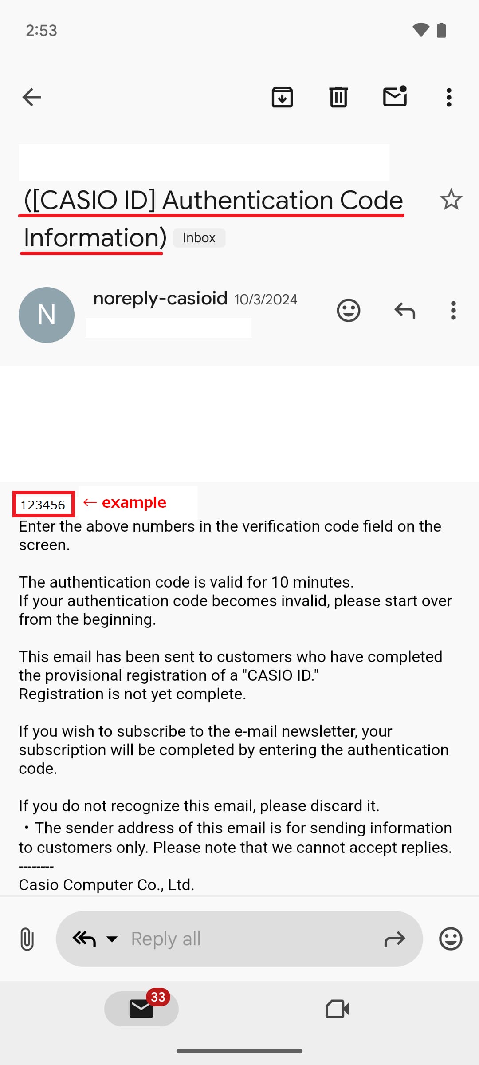Open emoji picker beside reply box

pos(451,939)
